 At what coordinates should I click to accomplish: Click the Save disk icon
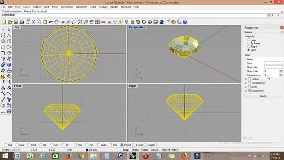pyautogui.click(x=16, y=22)
